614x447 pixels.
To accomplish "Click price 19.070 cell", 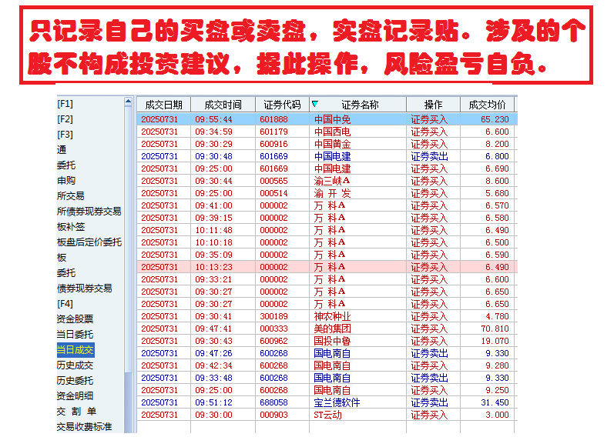I will pos(495,341).
